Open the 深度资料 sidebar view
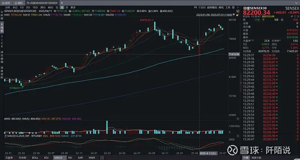300x160 pixels. (2, 73)
